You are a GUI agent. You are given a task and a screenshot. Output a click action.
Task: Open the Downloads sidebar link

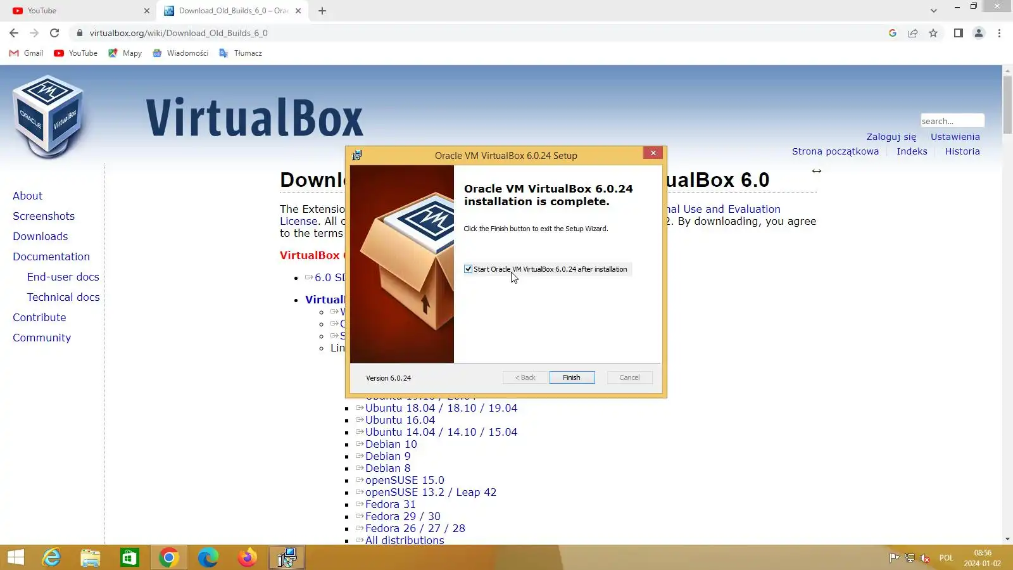tap(40, 237)
